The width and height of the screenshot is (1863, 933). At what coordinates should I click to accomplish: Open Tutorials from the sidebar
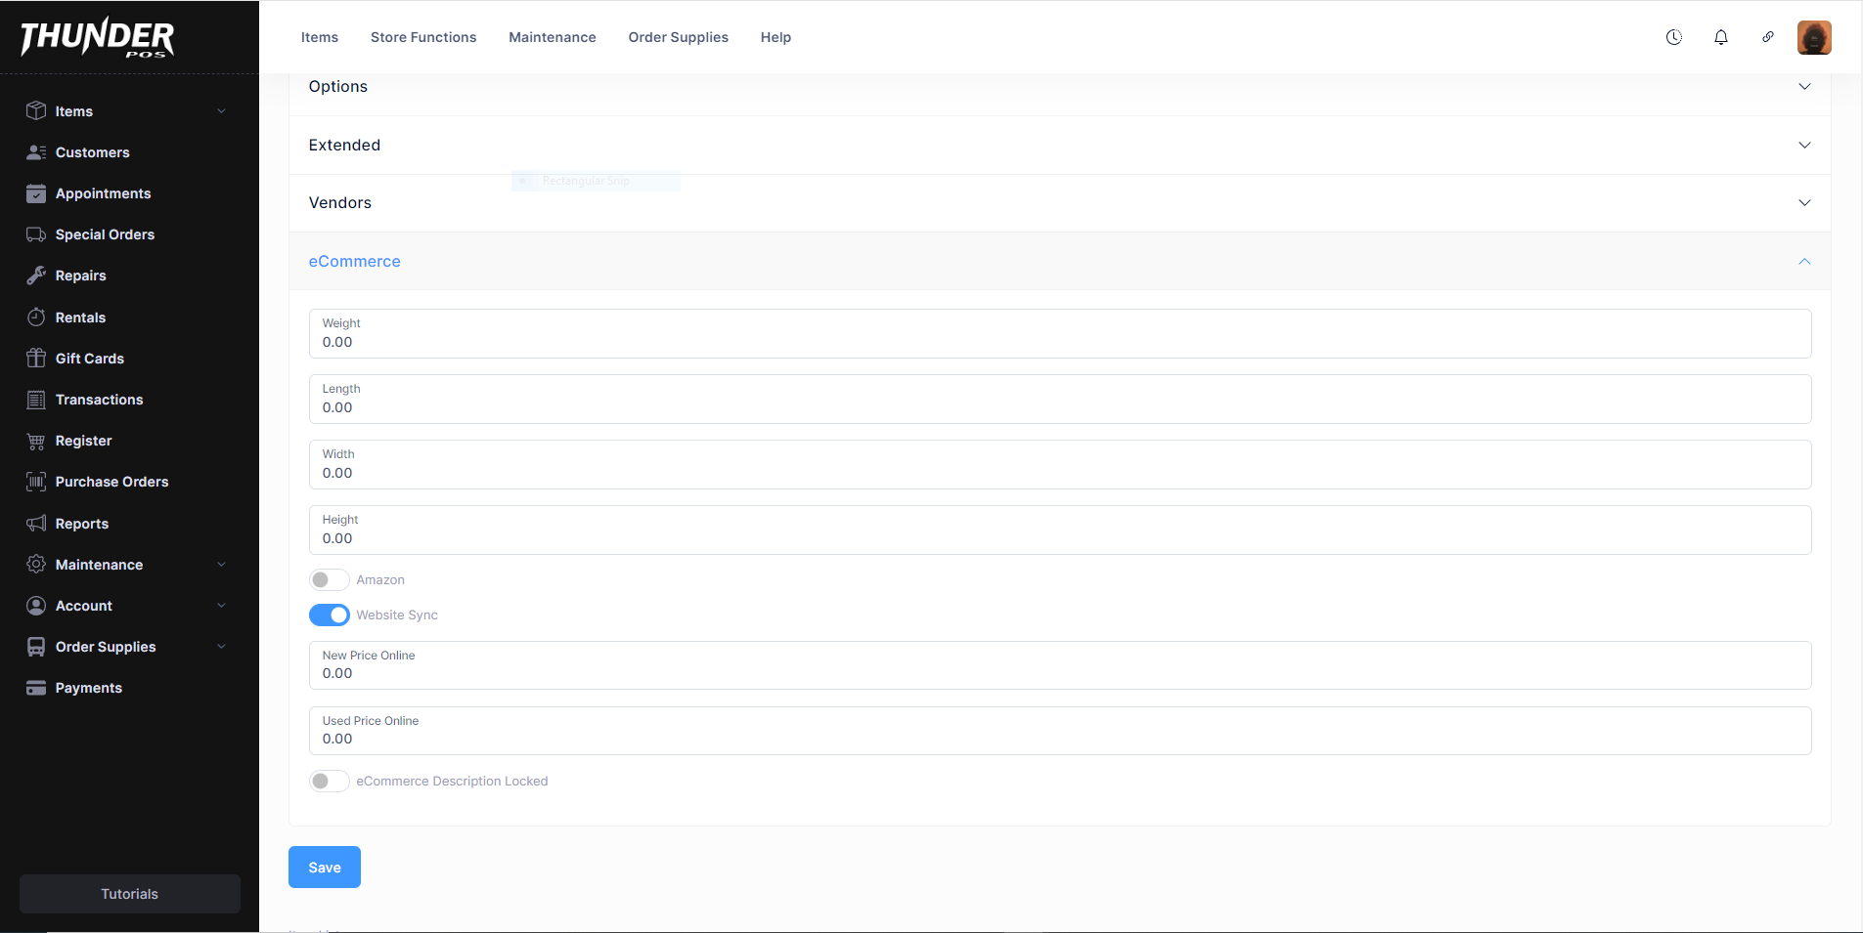[x=129, y=893]
